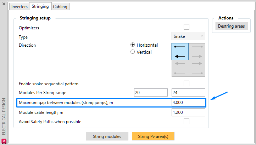
Task: Check Avoid Safety Paths when possible
Action: click(186, 121)
